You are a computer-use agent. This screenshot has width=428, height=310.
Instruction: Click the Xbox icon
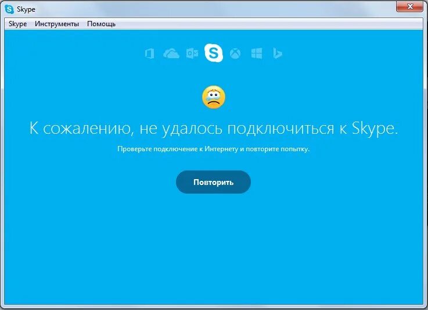[235, 54]
